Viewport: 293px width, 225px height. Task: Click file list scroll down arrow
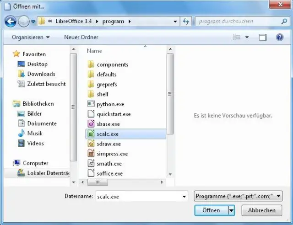pyautogui.click(x=170, y=174)
